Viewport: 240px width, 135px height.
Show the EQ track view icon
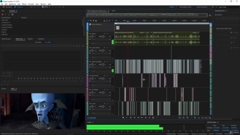coord(96,21)
